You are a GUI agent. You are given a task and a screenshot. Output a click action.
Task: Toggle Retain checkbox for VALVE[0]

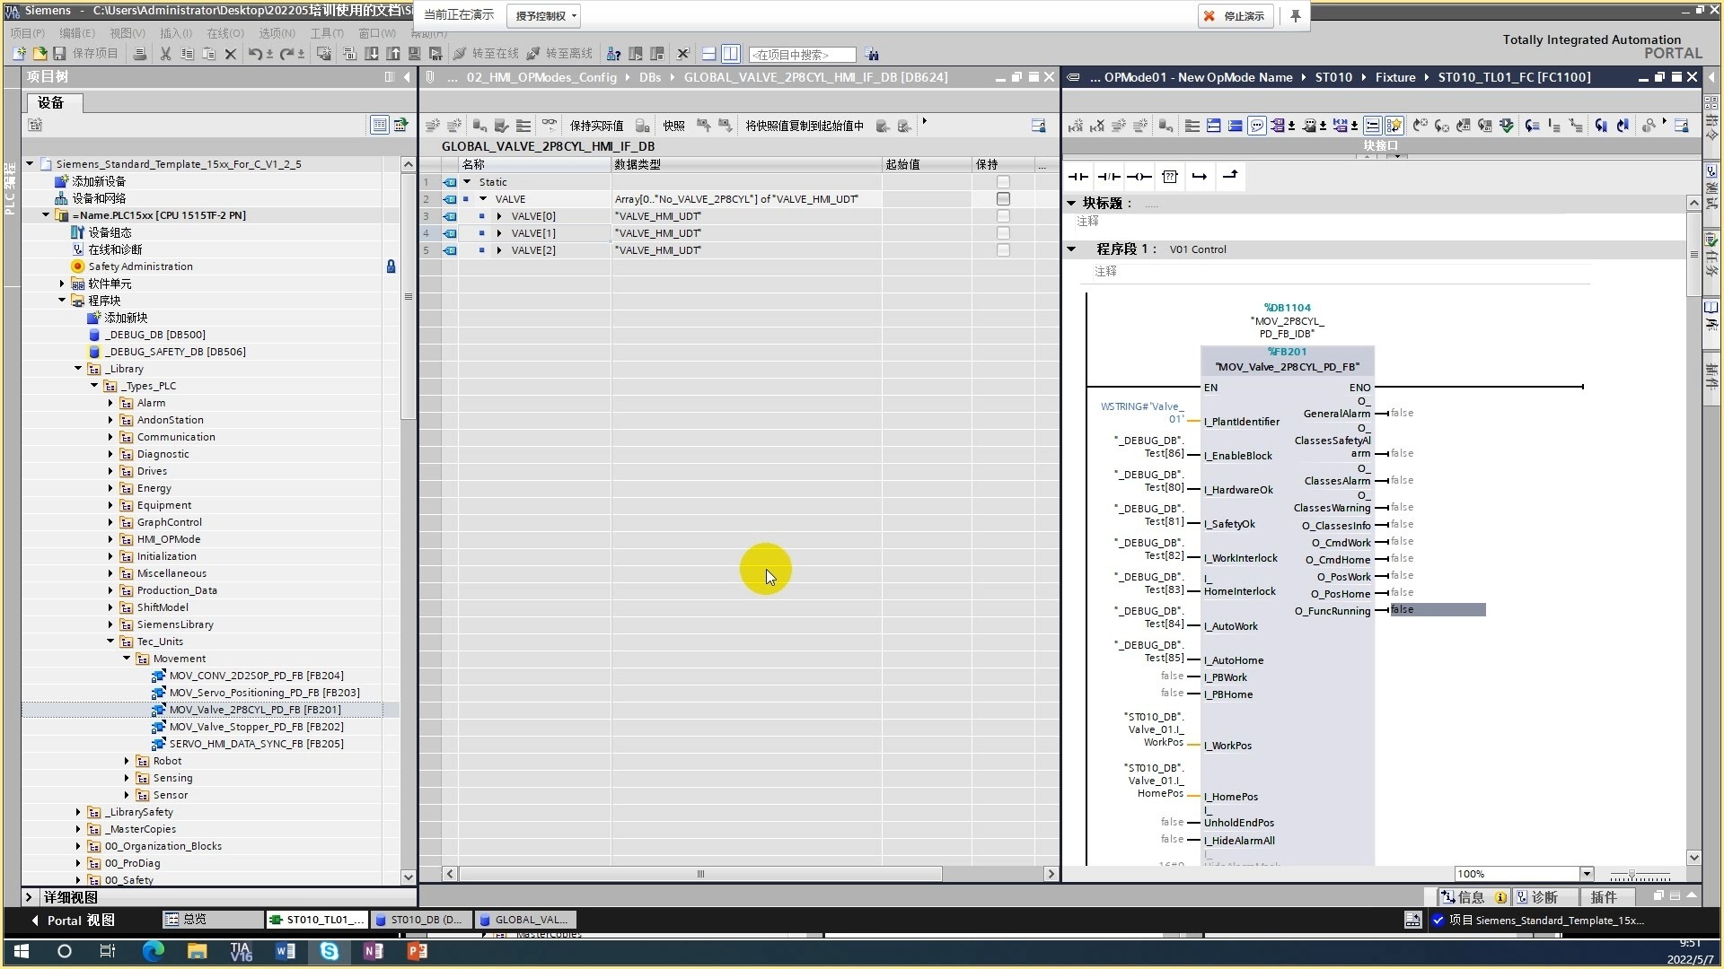(1003, 216)
